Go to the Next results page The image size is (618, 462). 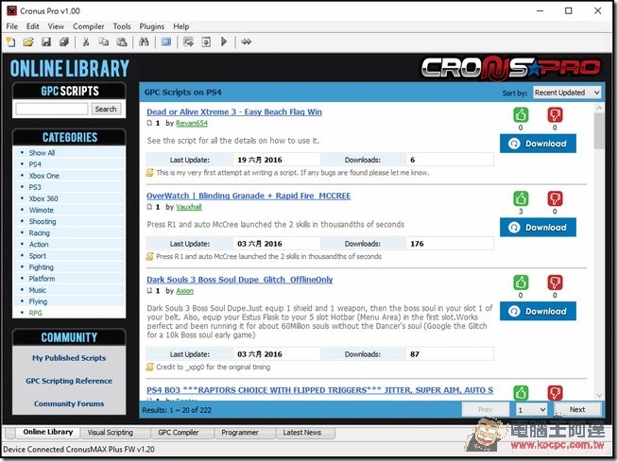(577, 410)
